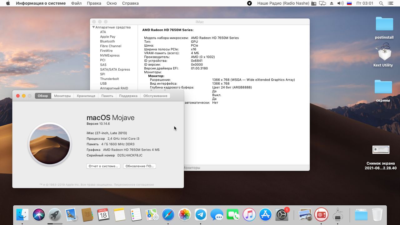Open Calendar icon showing 18
Image resolution: width=400 pixels, height=225 pixels.
click(103, 215)
